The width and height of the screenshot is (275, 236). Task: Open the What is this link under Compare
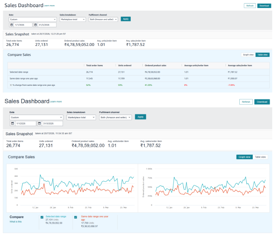[15, 222]
